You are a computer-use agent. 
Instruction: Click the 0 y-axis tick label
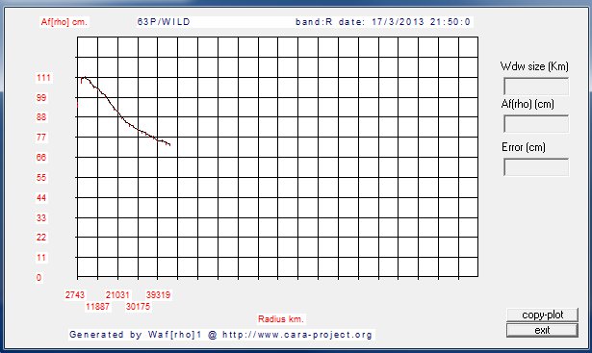(x=39, y=278)
